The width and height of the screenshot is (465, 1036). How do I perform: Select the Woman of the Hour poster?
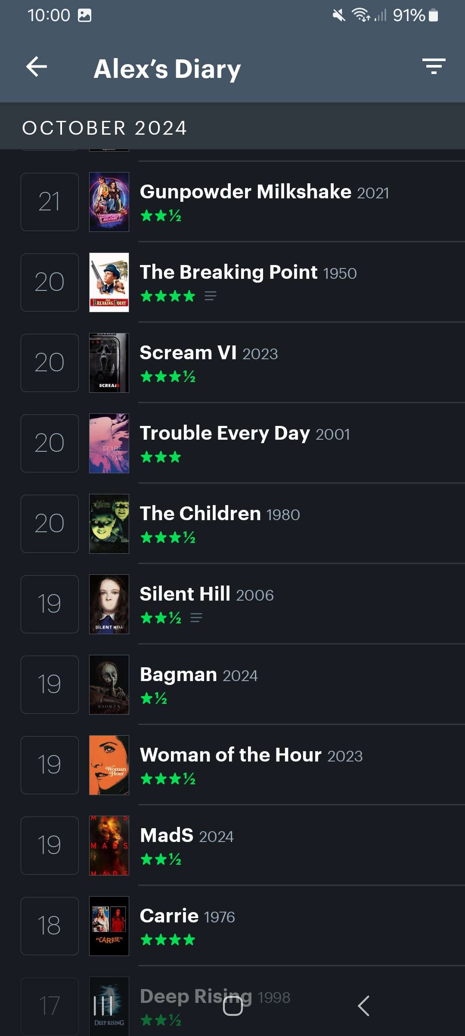[x=109, y=765]
